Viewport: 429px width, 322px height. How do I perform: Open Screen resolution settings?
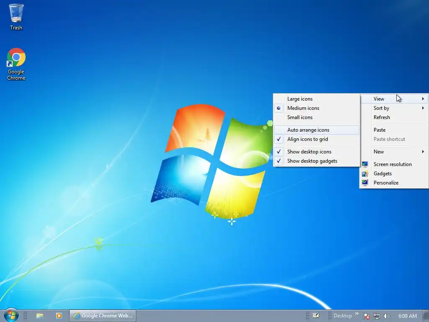point(394,164)
